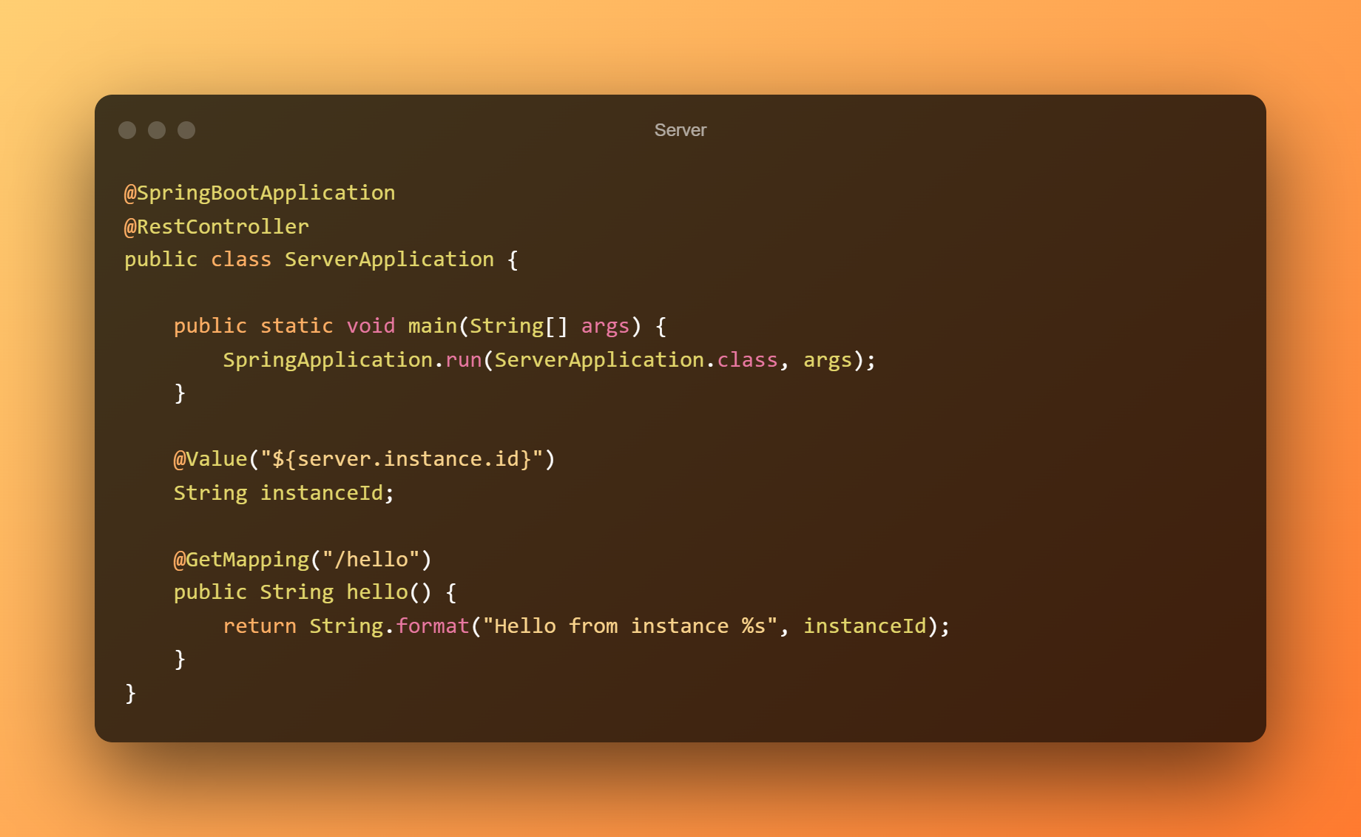
Task: Click the Server window title
Action: (680, 130)
